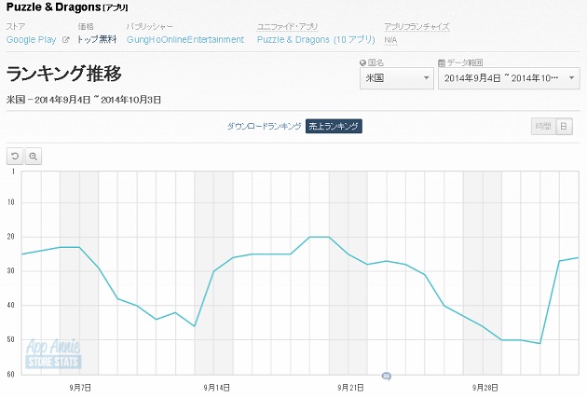The height and width of the screenshot is (398, 587).
Task: Click the globe icon next to 国名
Action: 362,62
